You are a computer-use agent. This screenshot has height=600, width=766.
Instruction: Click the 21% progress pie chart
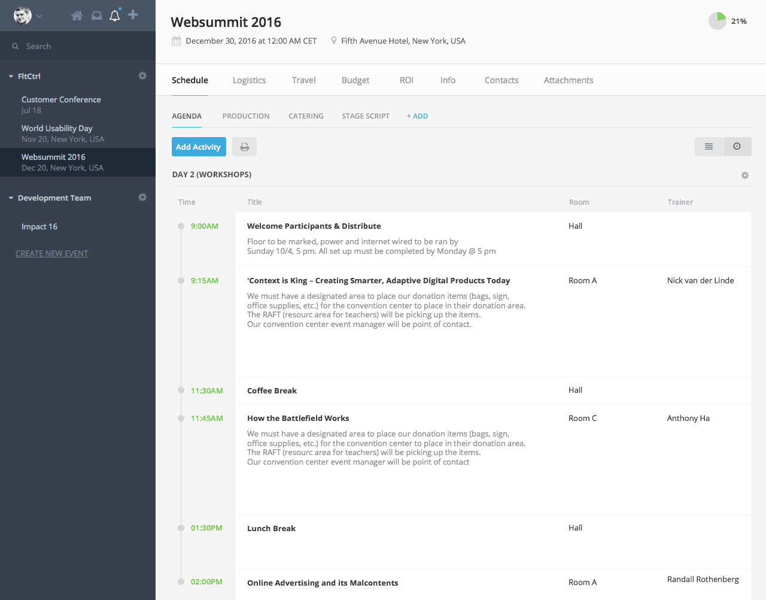717,20
